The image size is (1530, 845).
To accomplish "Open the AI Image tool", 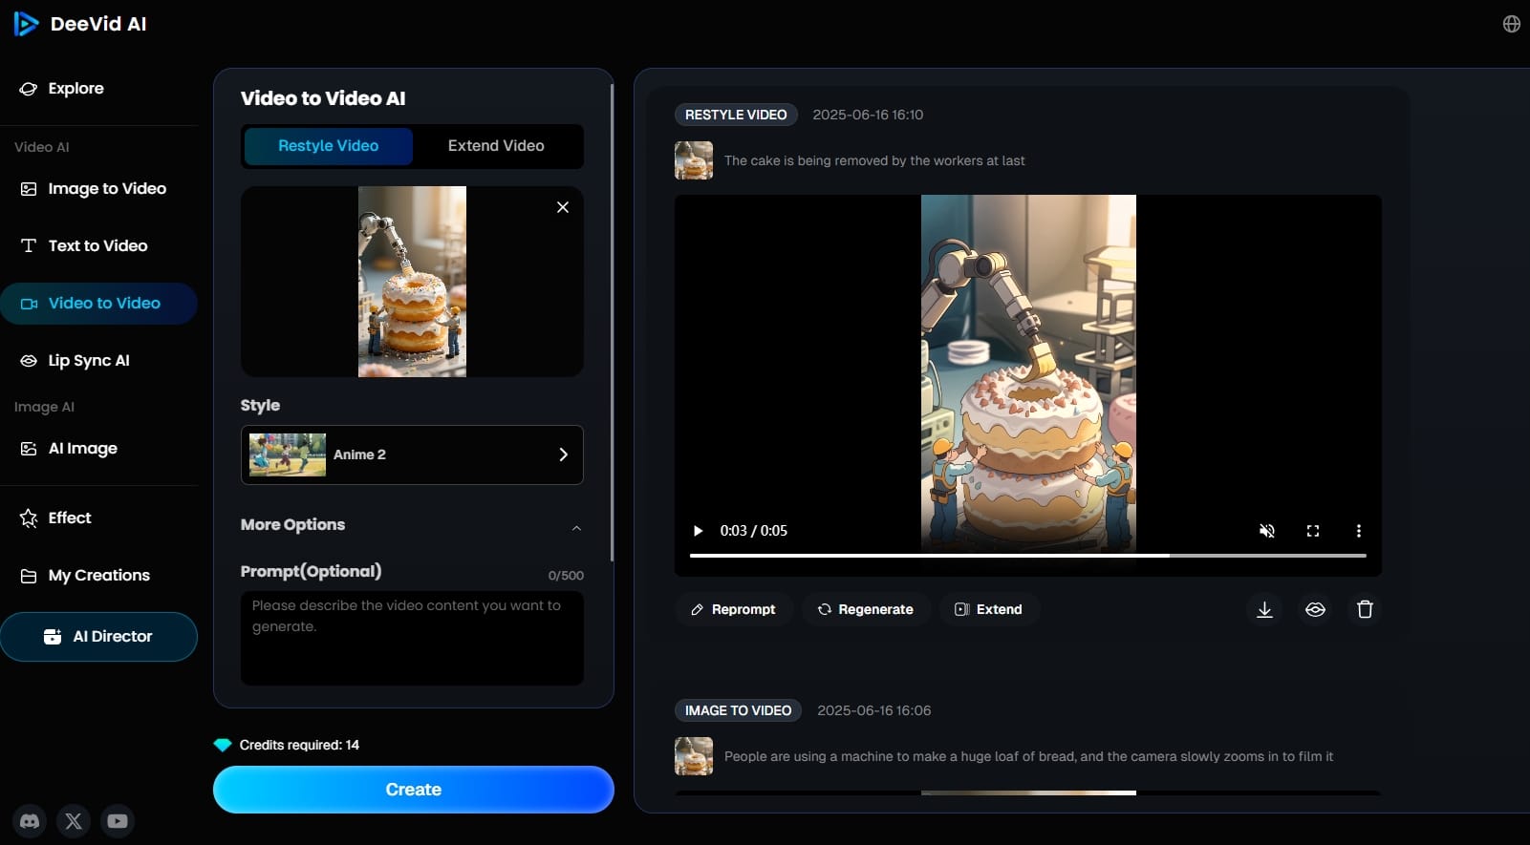I will tap(69, 449).
